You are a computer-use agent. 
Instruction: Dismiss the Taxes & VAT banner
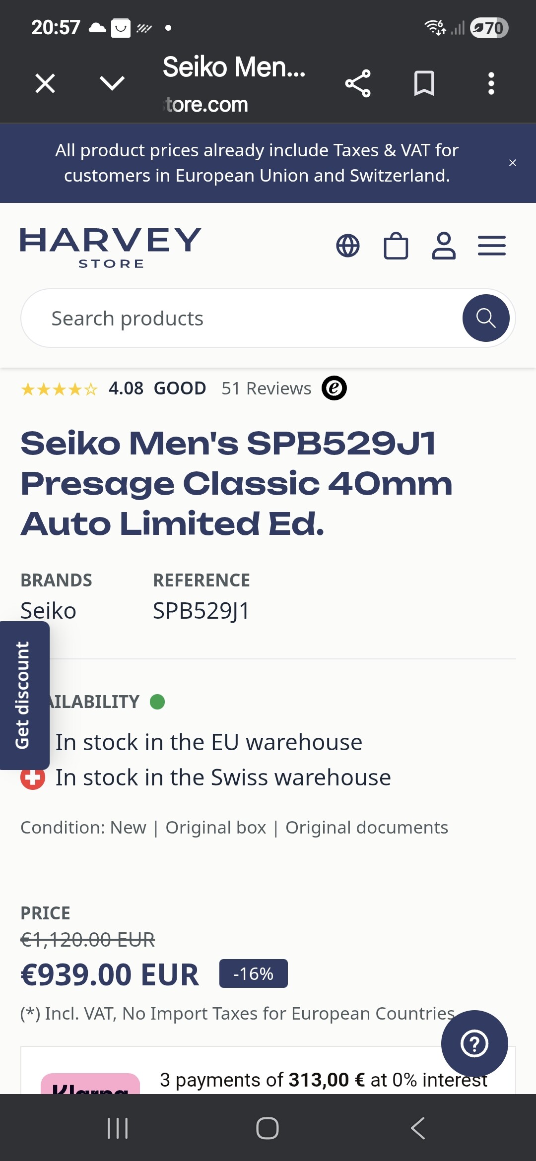pos(513,163)
